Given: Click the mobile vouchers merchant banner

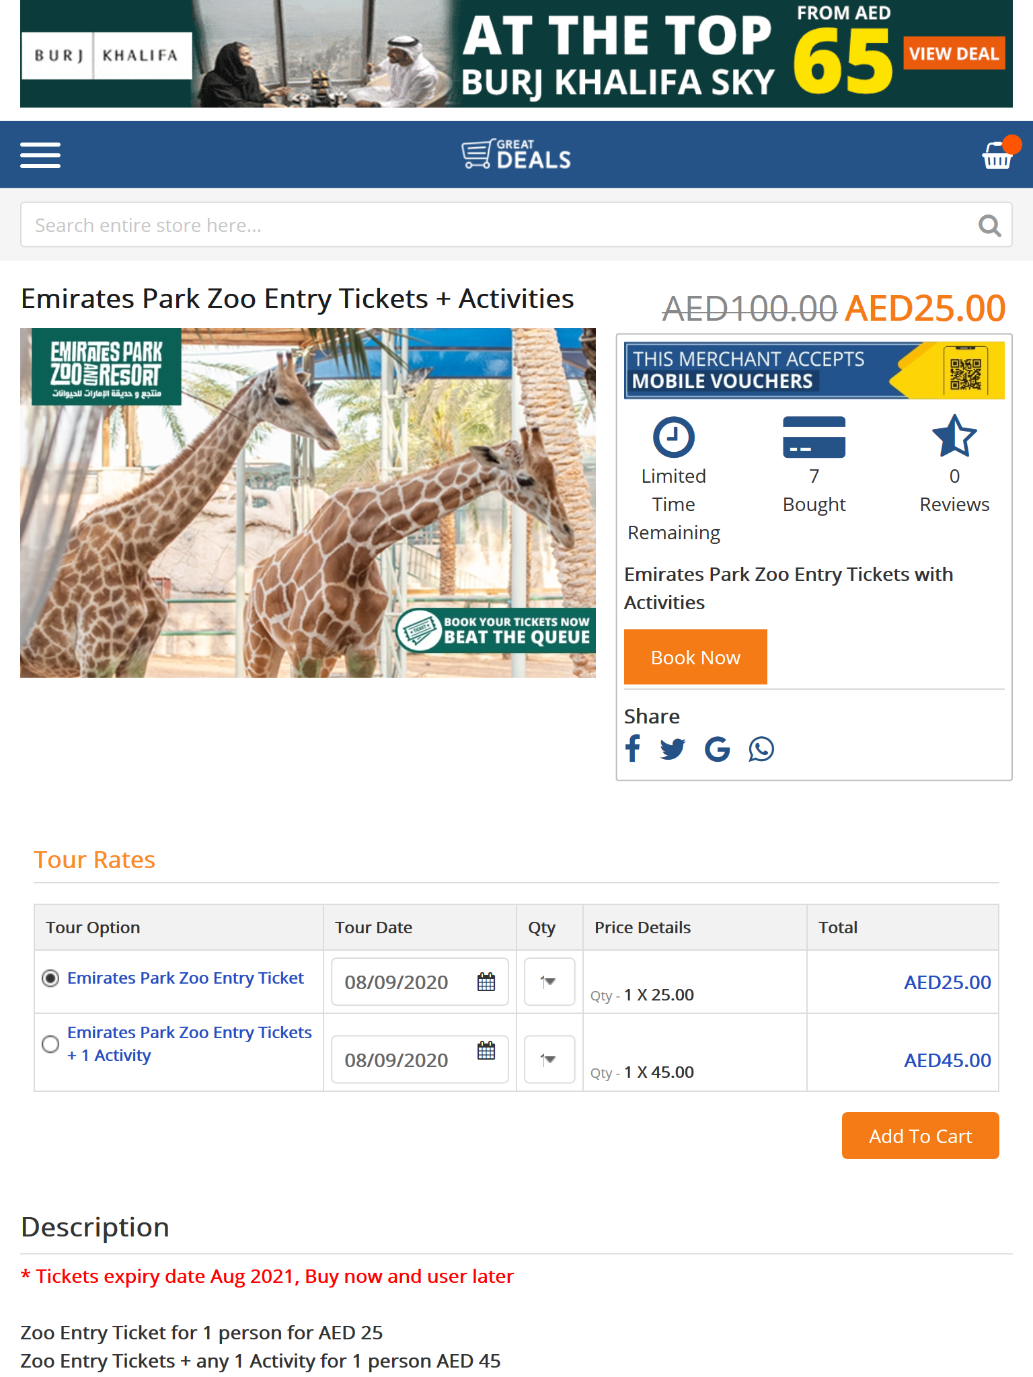Looking at the screenshot, I should pos(814,370).
